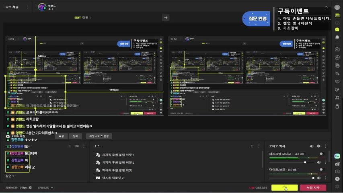Click the arrow button next to EDIT 장면 1
Screen dimensions: 343x193
(166, 18)
